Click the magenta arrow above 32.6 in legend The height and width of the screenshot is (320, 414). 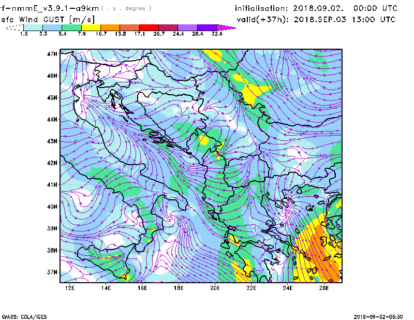coord(226,27)
